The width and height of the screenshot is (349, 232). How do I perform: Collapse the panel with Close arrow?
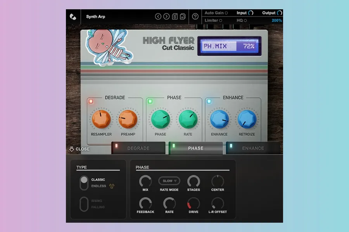79,149
